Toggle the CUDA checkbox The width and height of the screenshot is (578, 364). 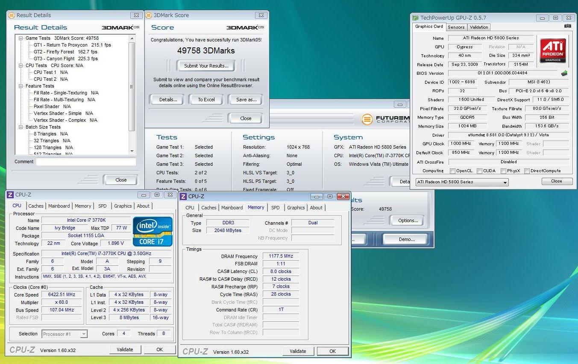pos(480,171)
